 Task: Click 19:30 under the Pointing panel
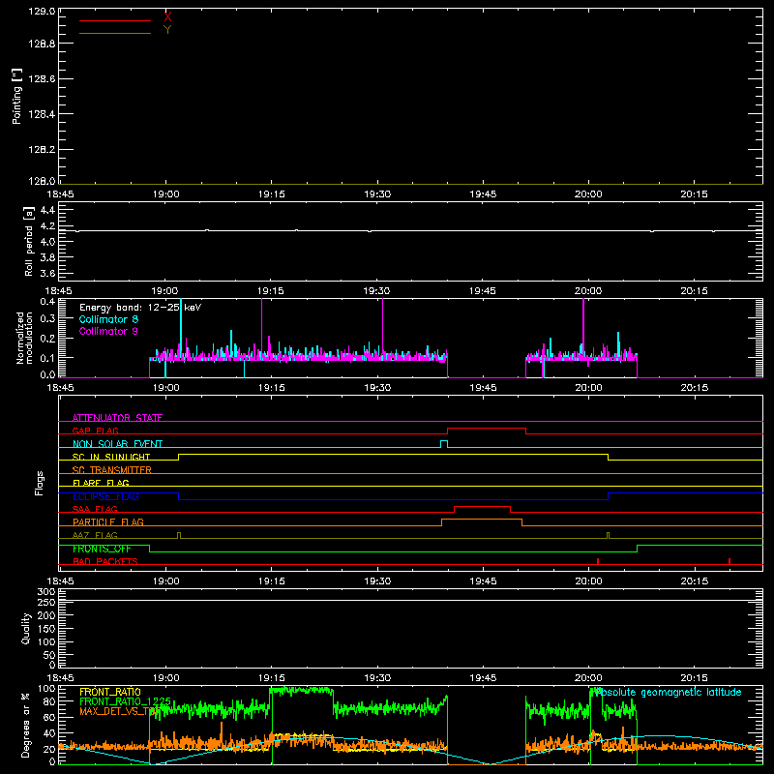(x=377, y=194)
